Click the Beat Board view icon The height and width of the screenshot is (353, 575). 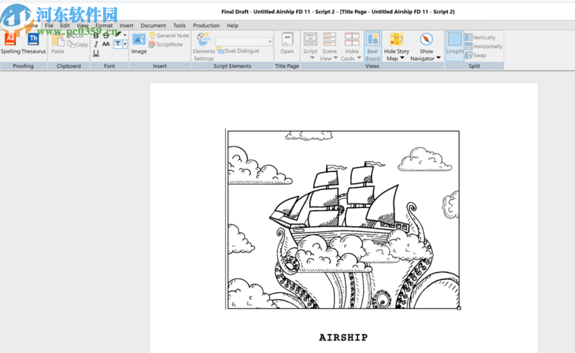click(372, 40)
